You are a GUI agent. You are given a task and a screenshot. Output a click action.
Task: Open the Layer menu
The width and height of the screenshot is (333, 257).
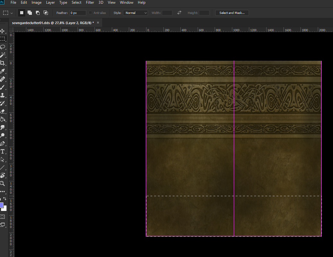click(50, 3)
